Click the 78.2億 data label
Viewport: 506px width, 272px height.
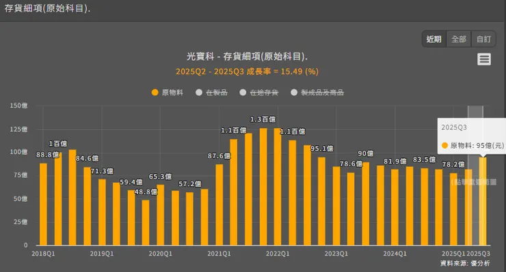(453, 164)
